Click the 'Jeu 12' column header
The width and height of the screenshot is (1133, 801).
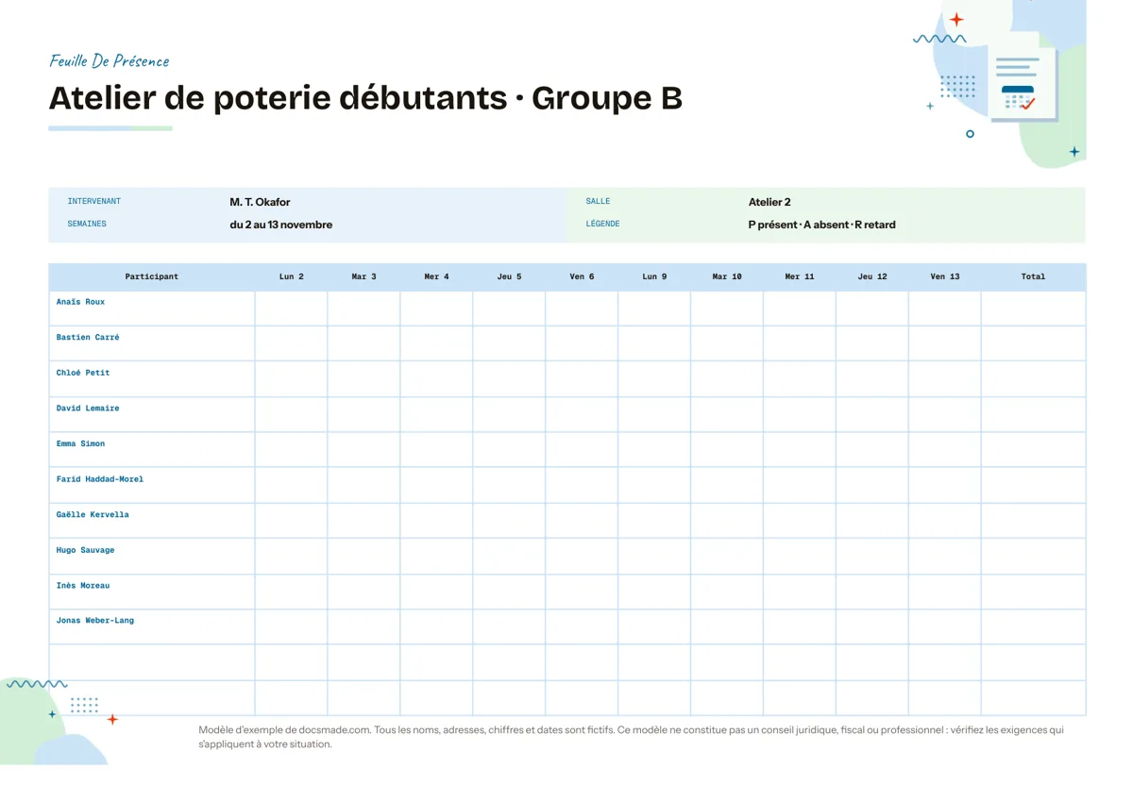pyautogui.click(x=872, y=276)
